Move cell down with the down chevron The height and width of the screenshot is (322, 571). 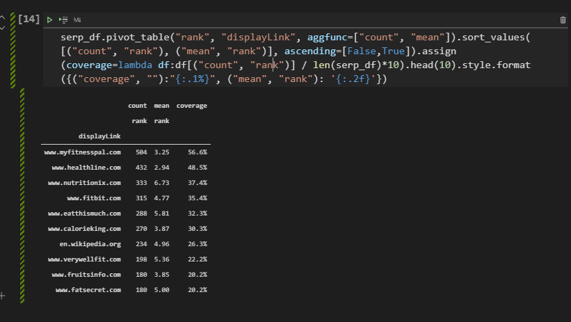(2, 28)
